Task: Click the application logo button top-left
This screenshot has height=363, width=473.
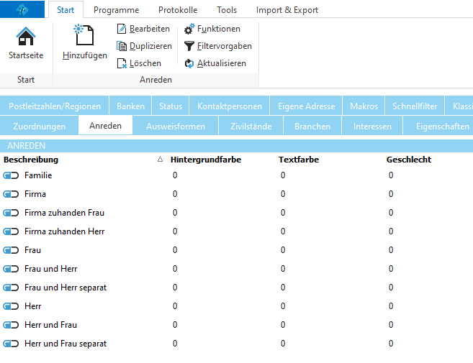Action: 23,9
